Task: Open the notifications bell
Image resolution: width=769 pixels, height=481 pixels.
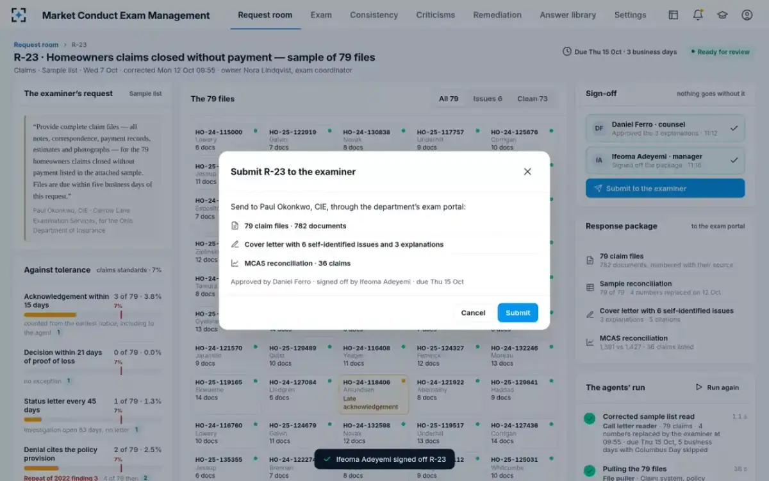Action: pos(698,15)
